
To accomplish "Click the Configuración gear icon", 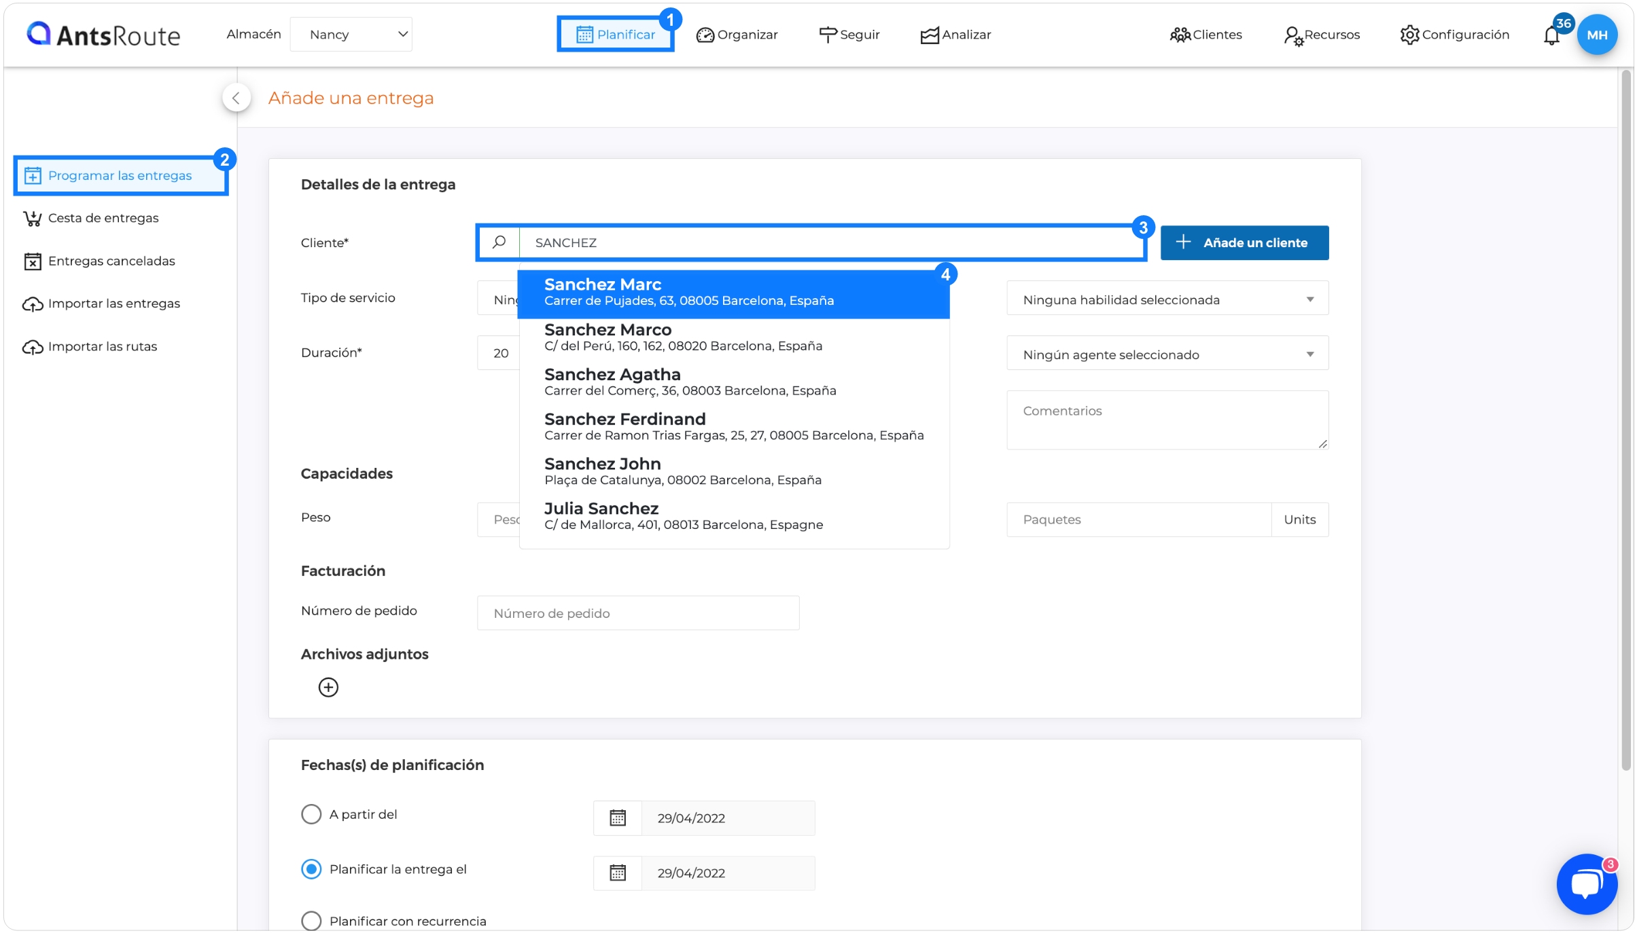I will tap(1409, 35).
